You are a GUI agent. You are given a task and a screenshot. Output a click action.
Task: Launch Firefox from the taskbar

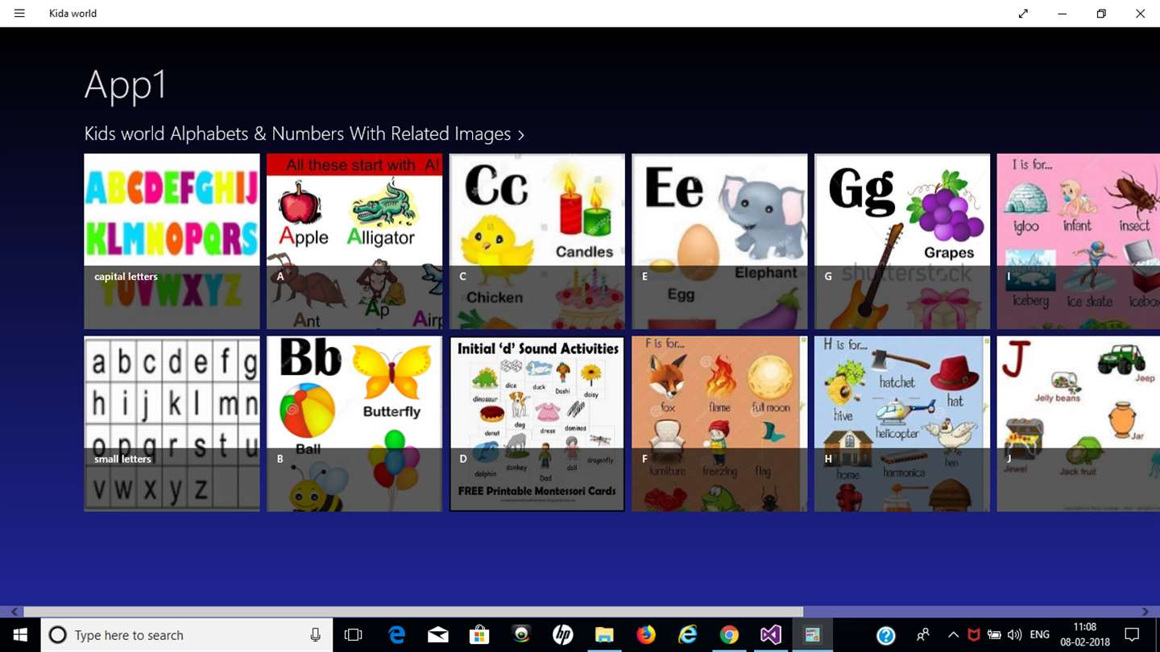coord(646,635)
